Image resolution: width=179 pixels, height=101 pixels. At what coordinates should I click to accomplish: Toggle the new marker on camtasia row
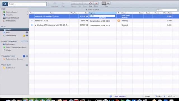pos(32,21)
